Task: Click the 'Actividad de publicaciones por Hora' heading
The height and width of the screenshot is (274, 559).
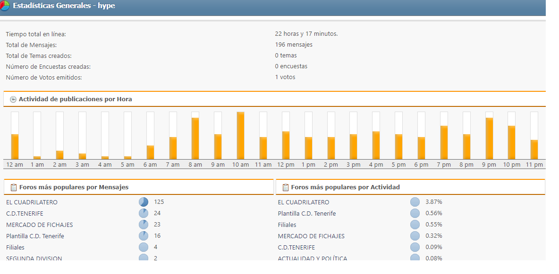Action: (75, 99)
